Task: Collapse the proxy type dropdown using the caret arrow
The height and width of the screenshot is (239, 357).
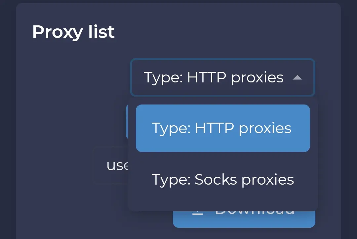Action: (297, 77)
